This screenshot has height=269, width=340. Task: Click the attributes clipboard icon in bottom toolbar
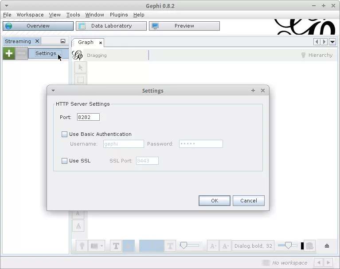coord(310,246)
